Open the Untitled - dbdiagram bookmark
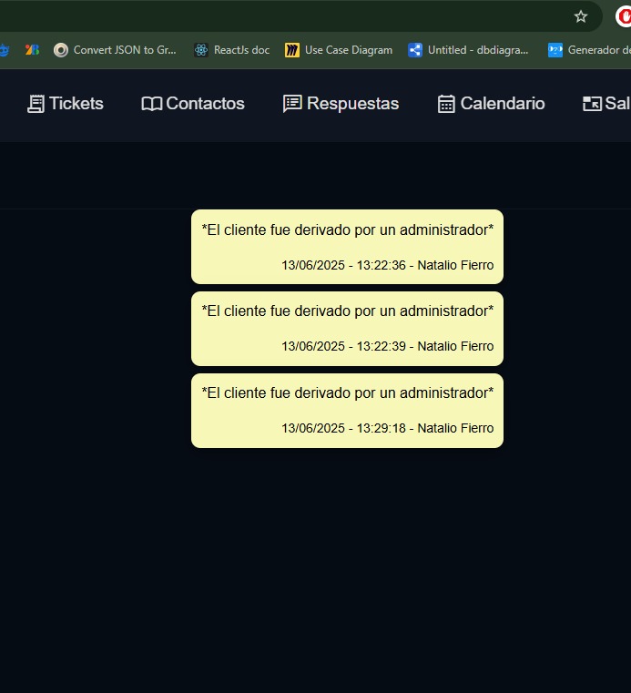 click(x=468, y=50)
